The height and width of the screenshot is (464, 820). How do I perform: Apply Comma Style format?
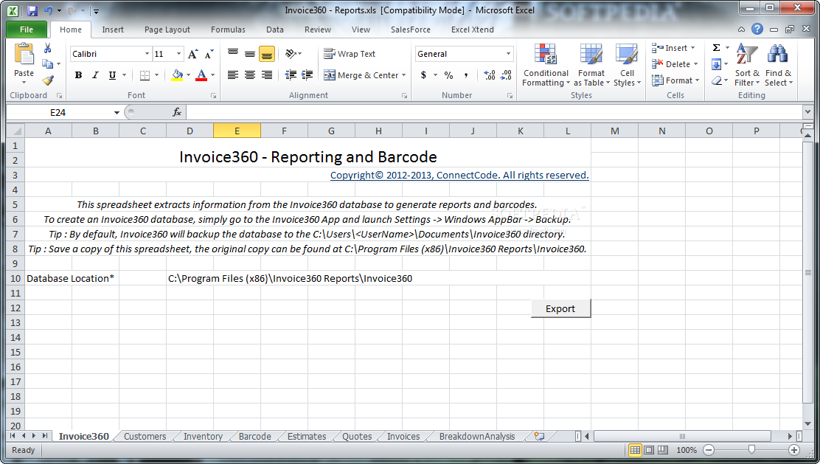pyautogui.click(x=465, y=75)
